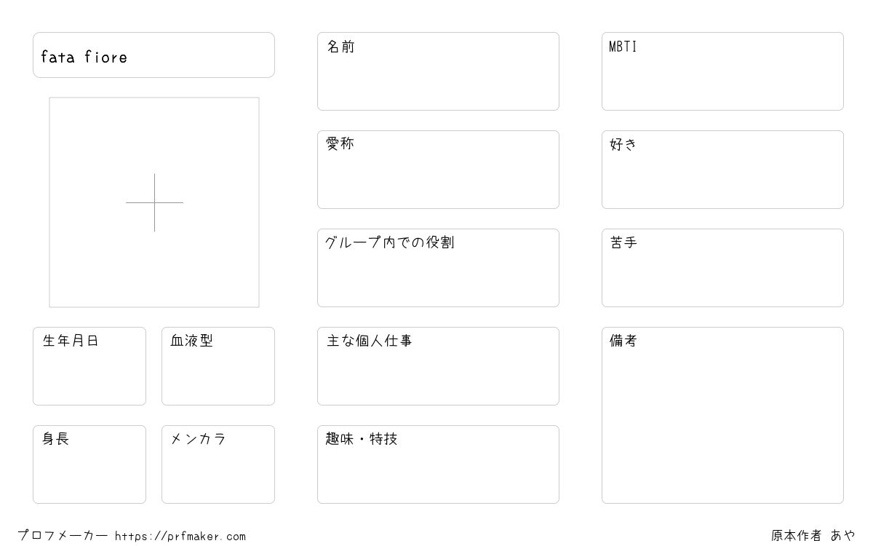Select the 身長 height field
Image resolution: width=873 pixels, height=546 pixels.
point(89,464)
